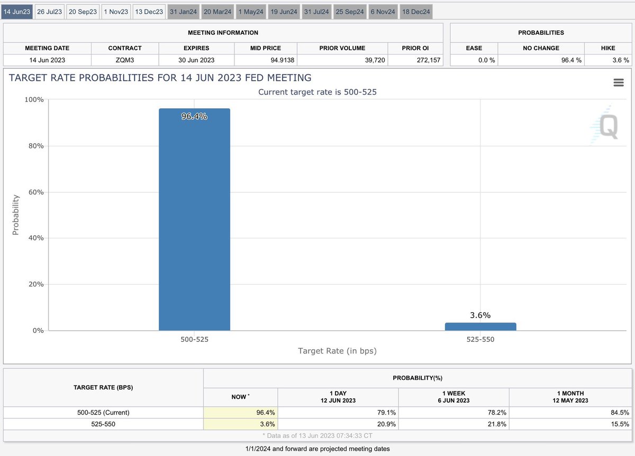Click the EASE 0.0 % probability cell
The height and width of the screenshot is (456, 635).
(x=474, y=60)
